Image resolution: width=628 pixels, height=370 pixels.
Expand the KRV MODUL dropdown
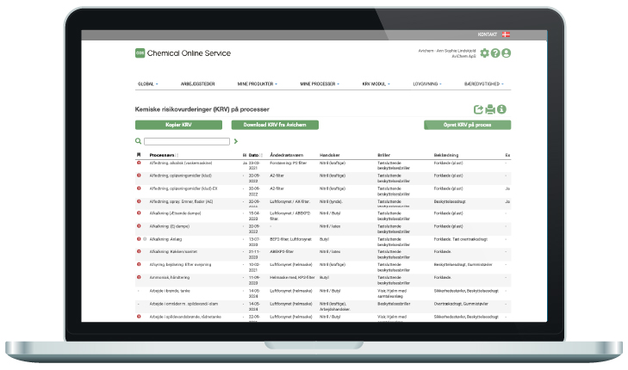(x=376, y=84)
